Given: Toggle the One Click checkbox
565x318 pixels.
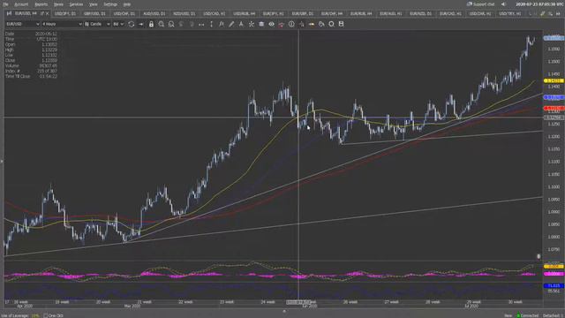Looking at the screenshot, I should [46, 315].
